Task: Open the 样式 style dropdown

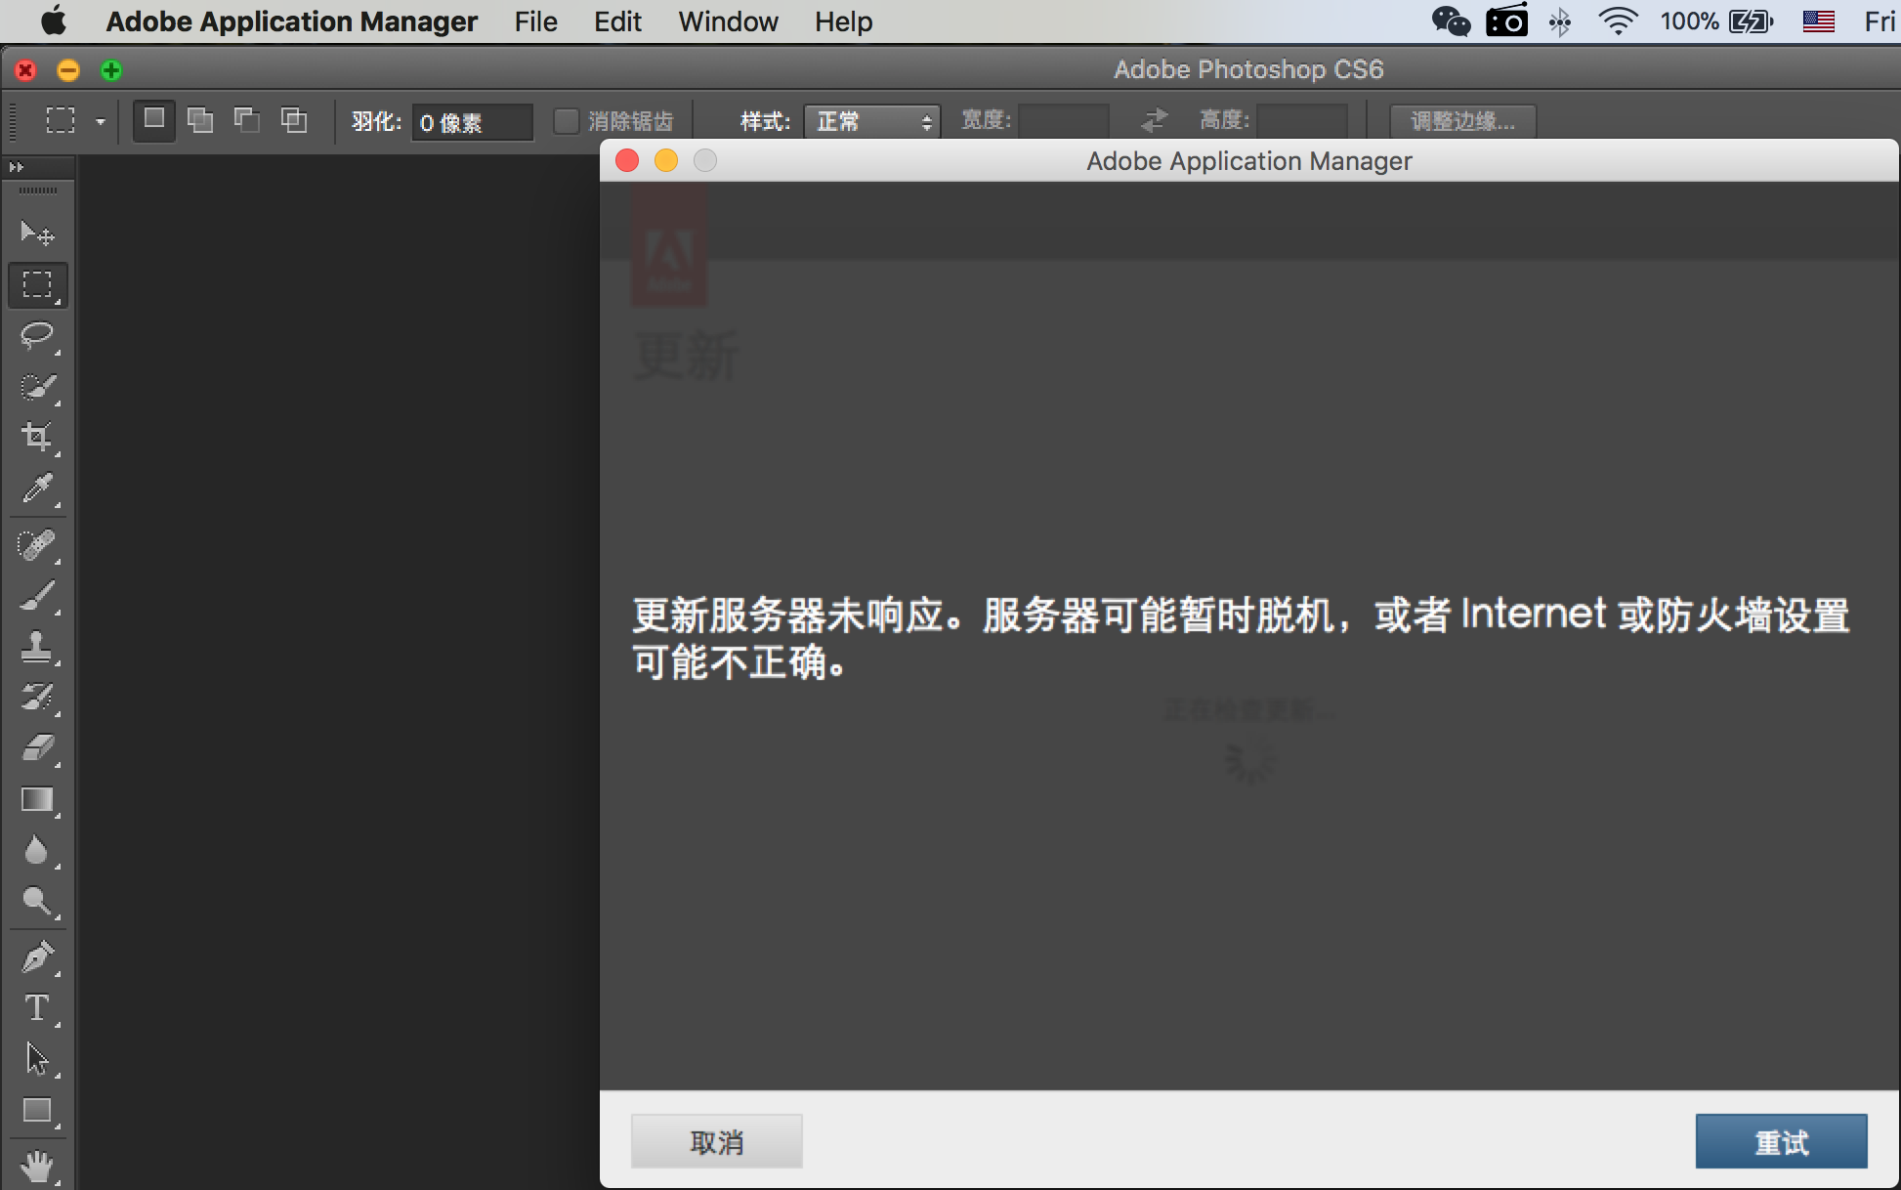Action: pos(871,122)
